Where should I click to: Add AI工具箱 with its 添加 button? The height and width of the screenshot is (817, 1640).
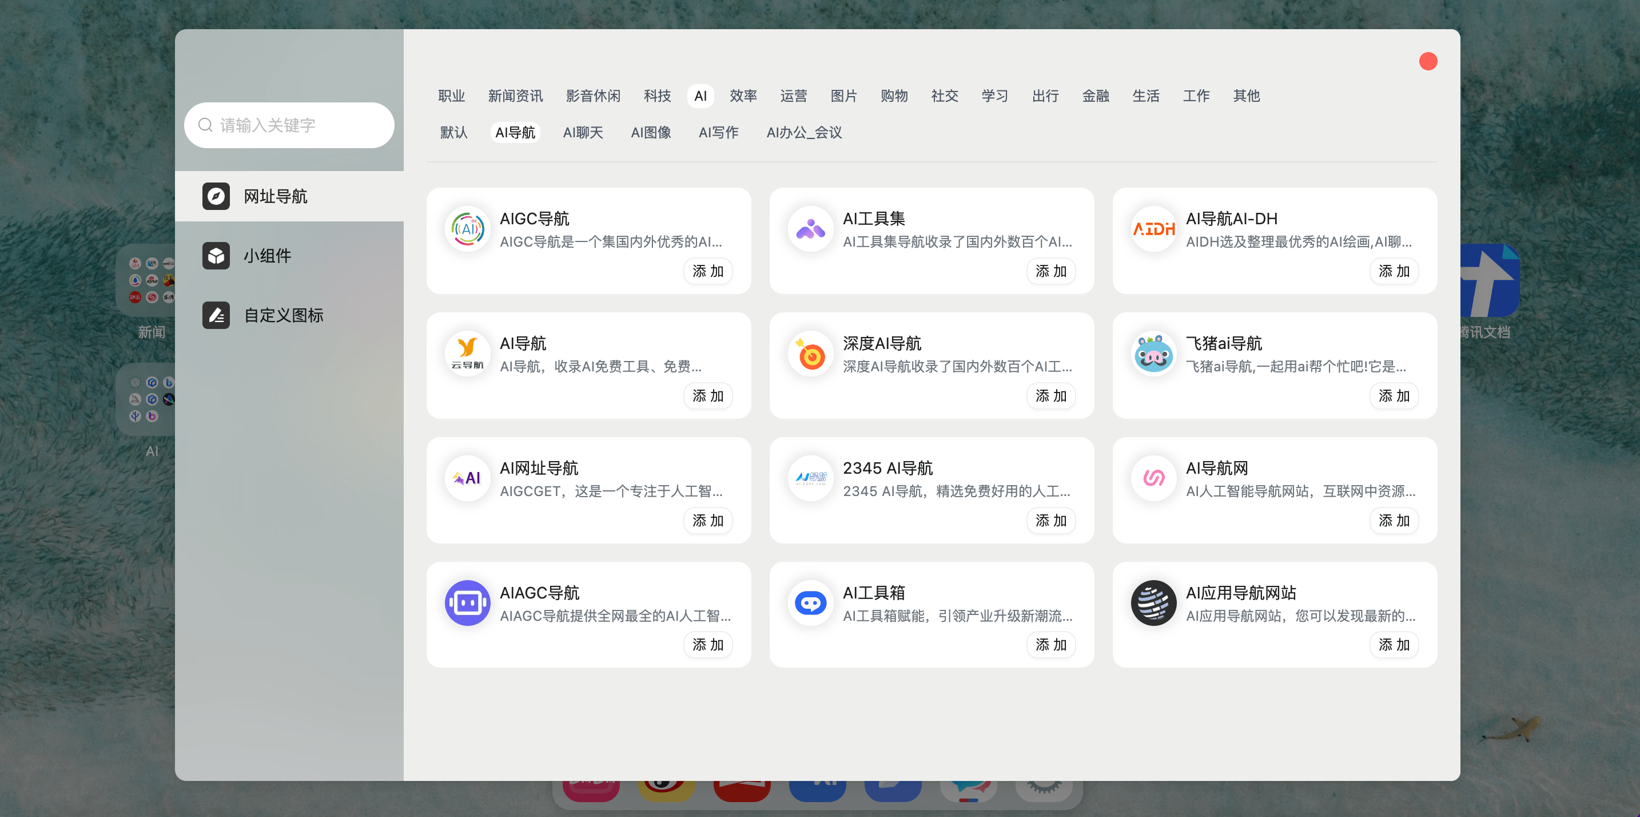pyautogui.click(x=1051, y=644)
